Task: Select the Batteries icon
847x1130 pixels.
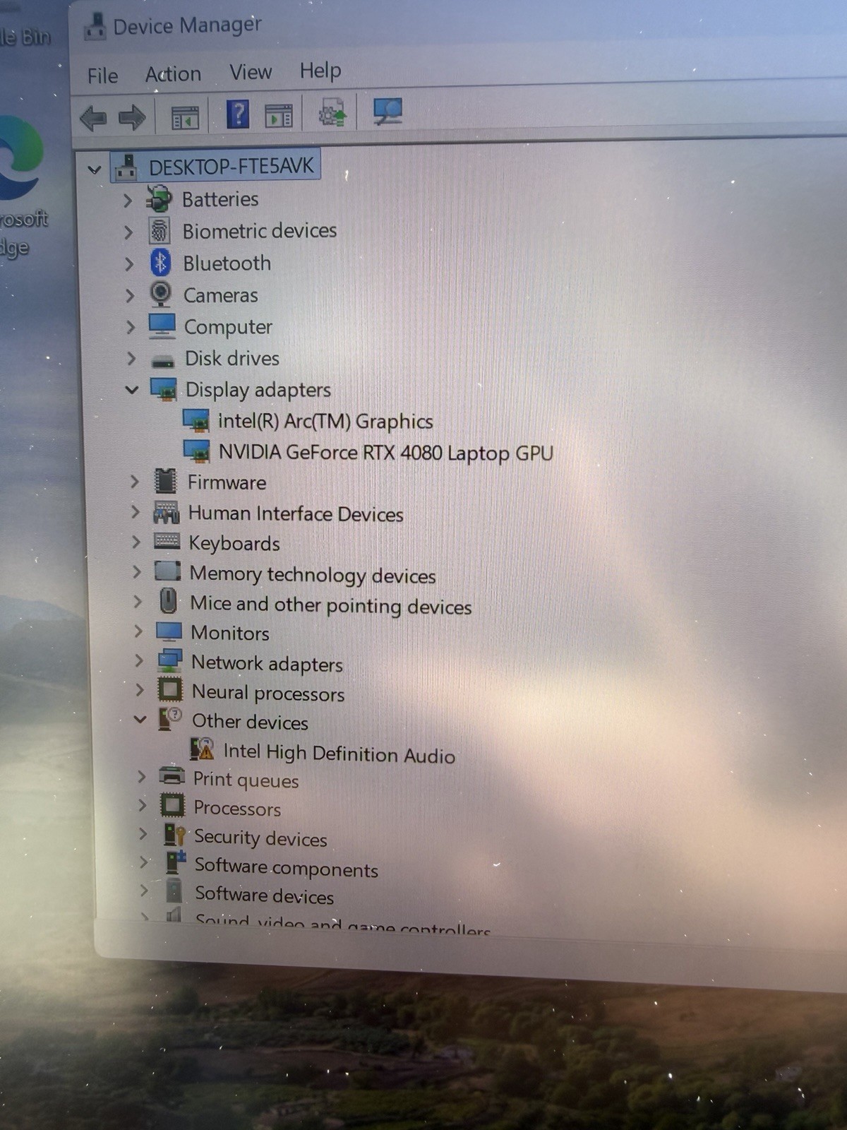Action: pos(159,199)
